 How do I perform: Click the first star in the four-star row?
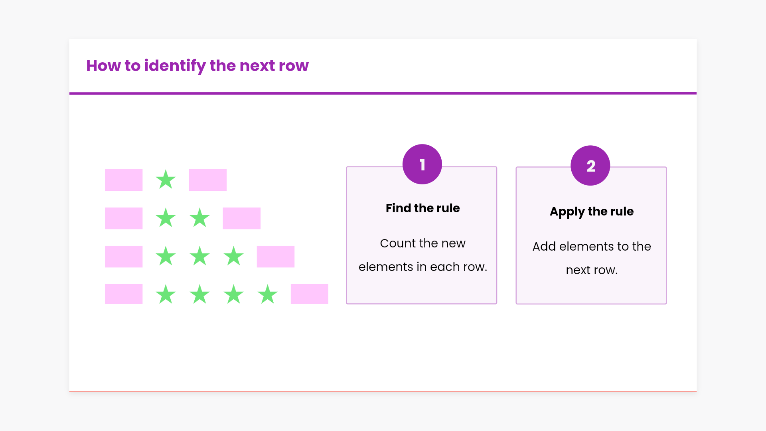(166, 295)
